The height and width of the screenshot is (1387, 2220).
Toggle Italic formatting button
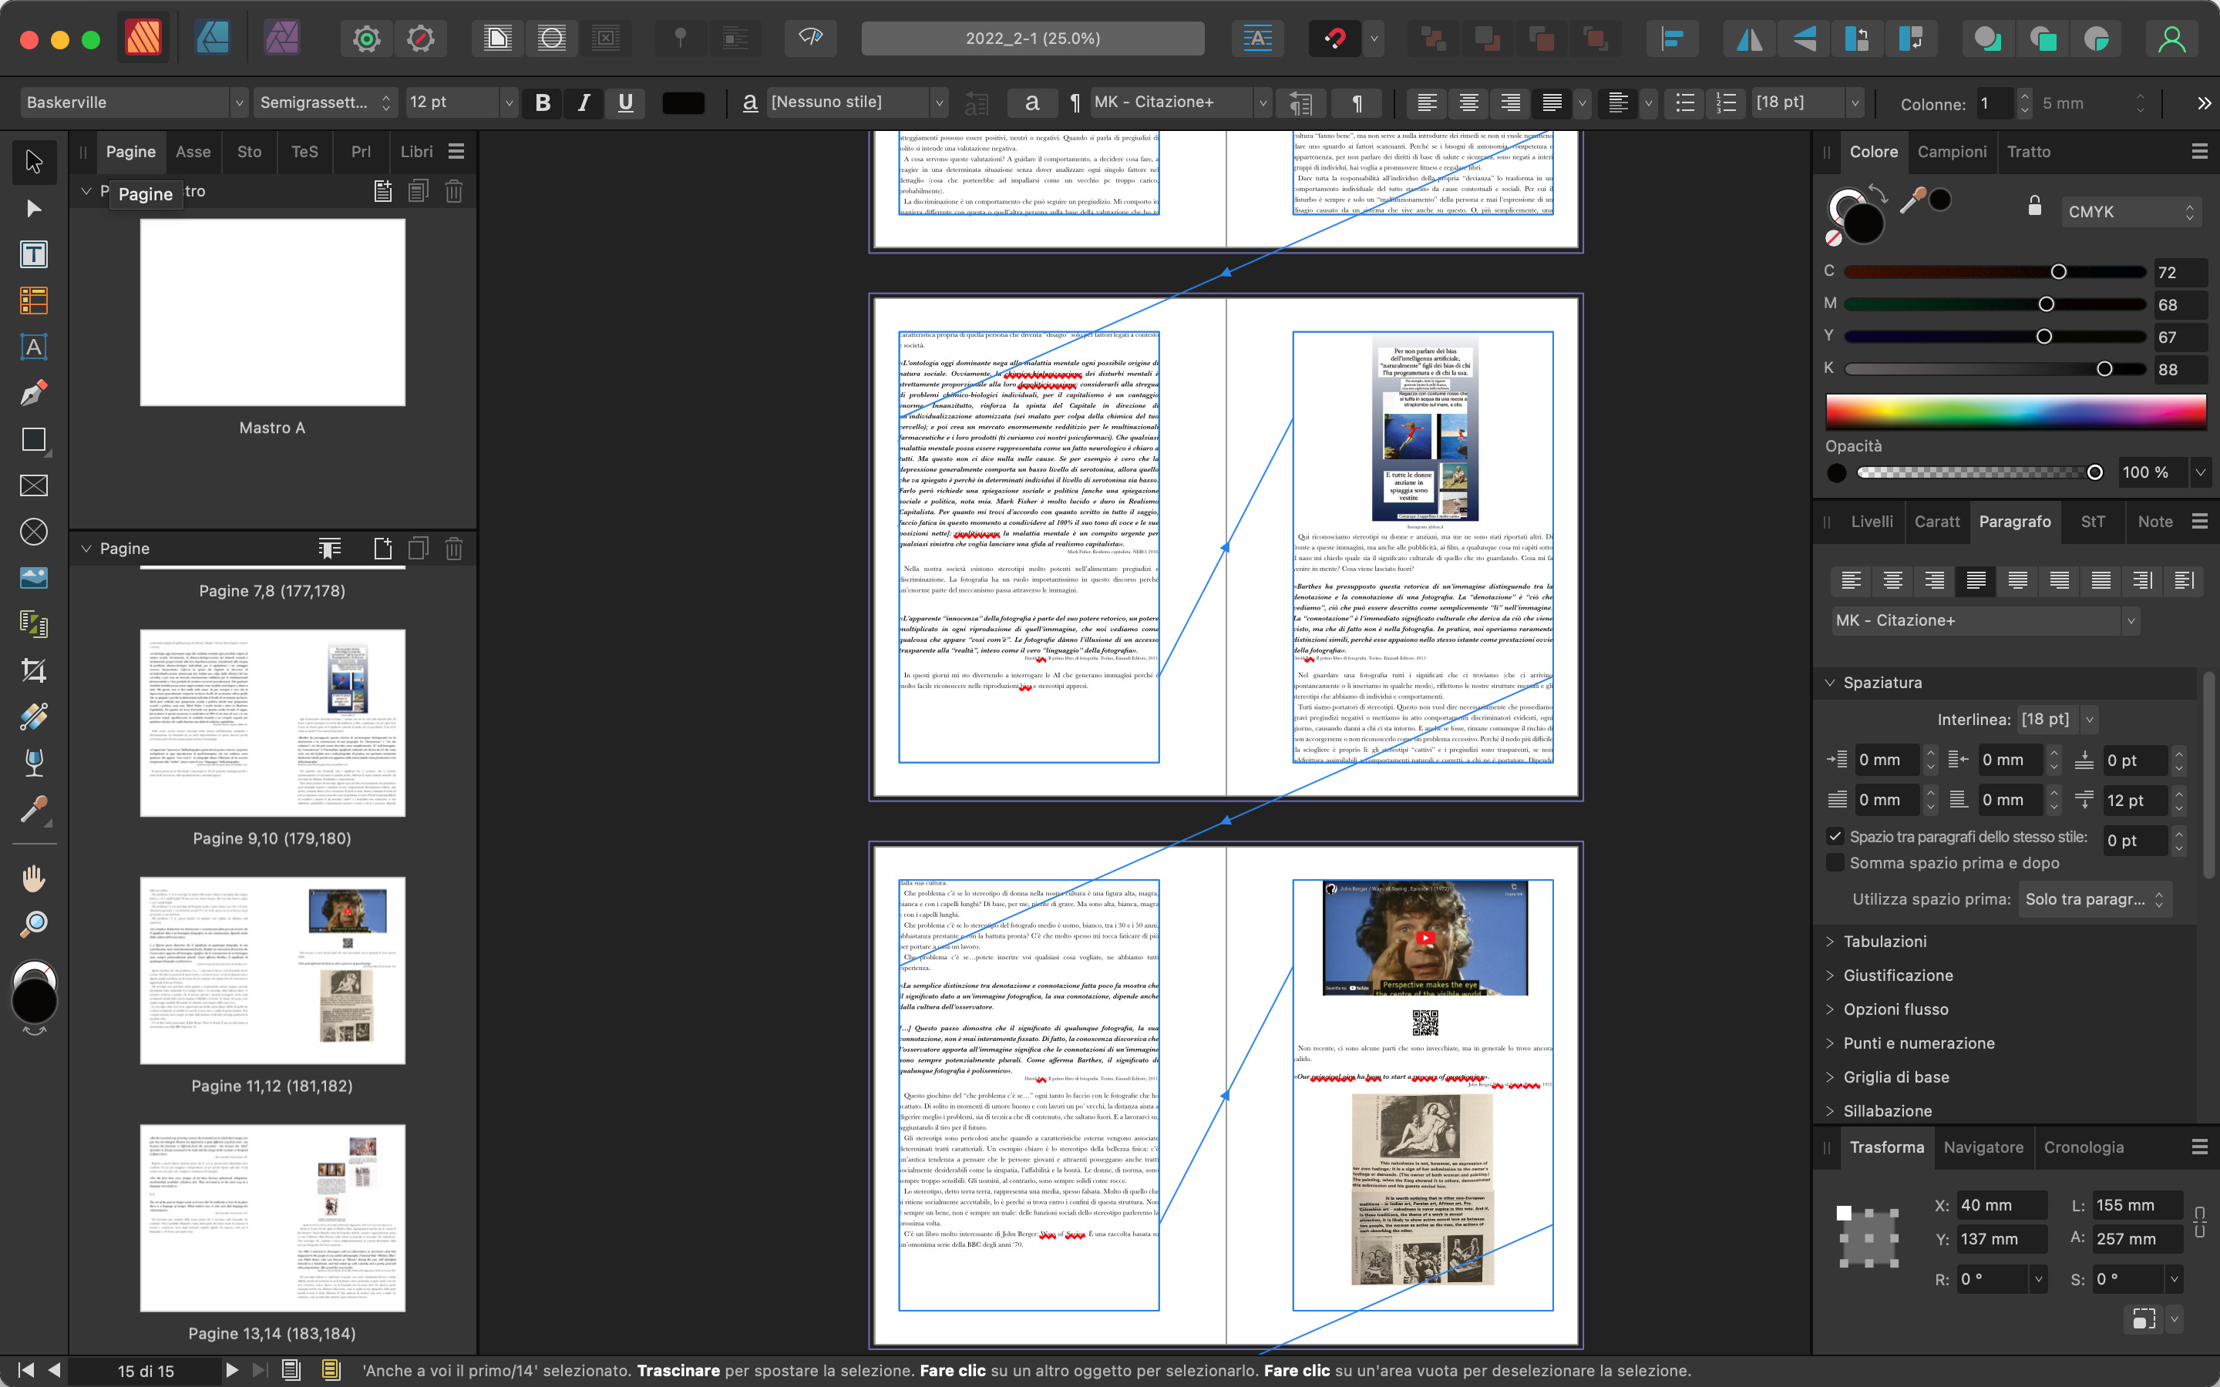[584, 102]
